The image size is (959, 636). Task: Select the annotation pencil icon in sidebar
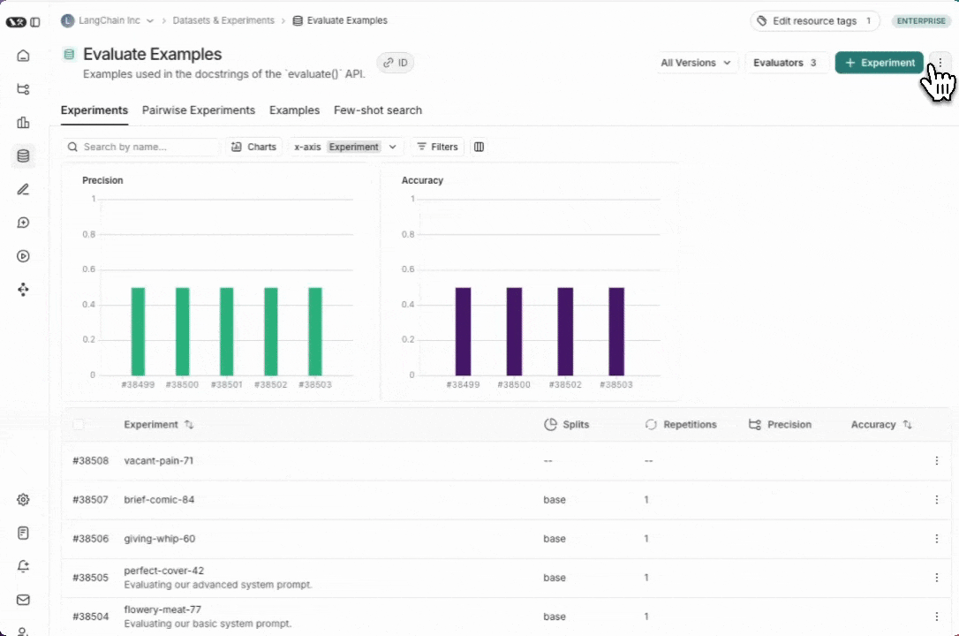coord(23,189)
